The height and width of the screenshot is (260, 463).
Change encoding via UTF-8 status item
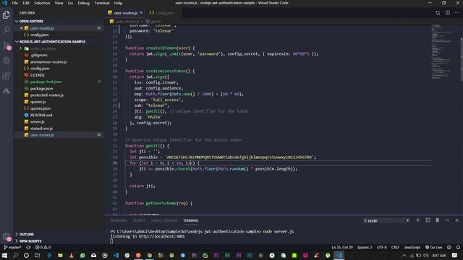coord(382,247)
